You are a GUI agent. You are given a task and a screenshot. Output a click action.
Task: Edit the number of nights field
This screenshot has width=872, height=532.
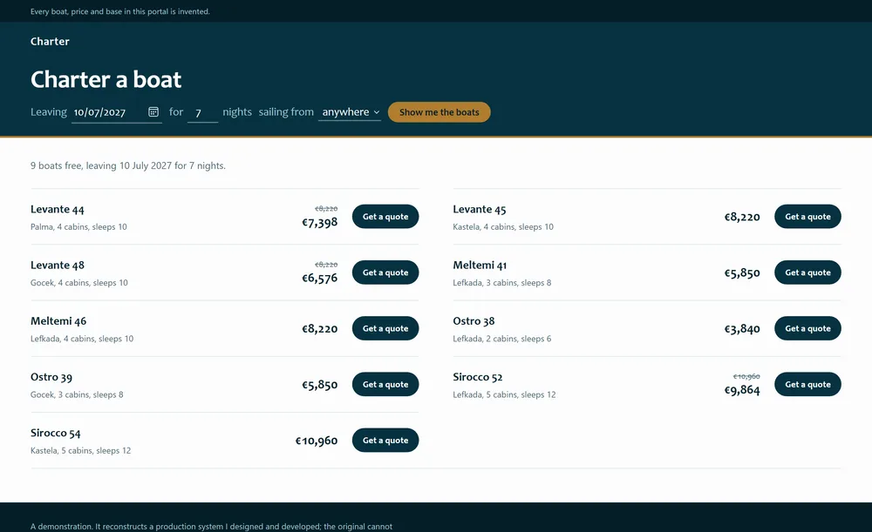coord(202,112)
